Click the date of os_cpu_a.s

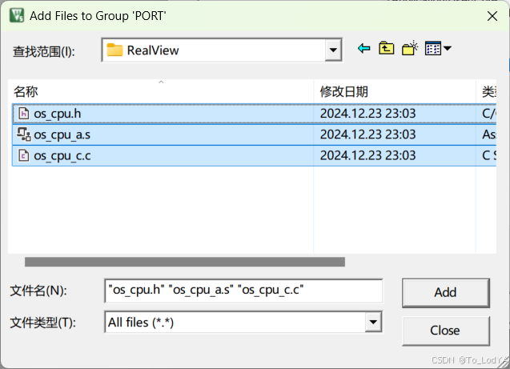367,134
